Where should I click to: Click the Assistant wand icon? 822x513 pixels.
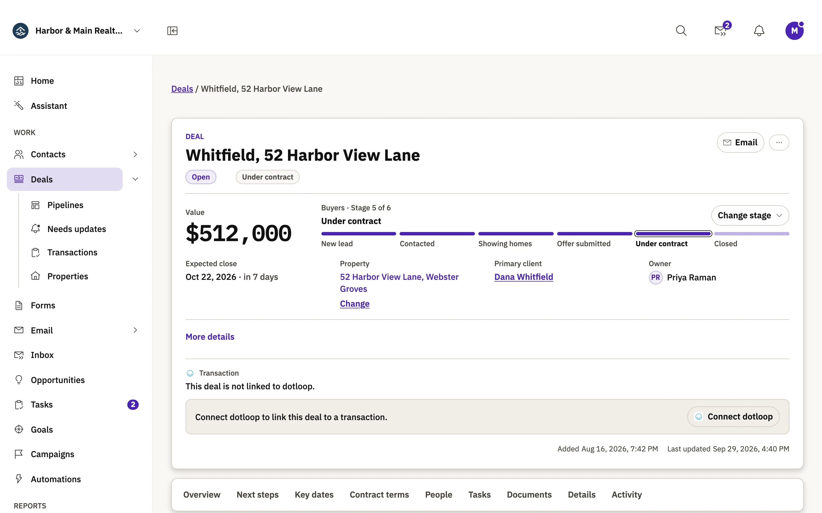tap(19, 105)
